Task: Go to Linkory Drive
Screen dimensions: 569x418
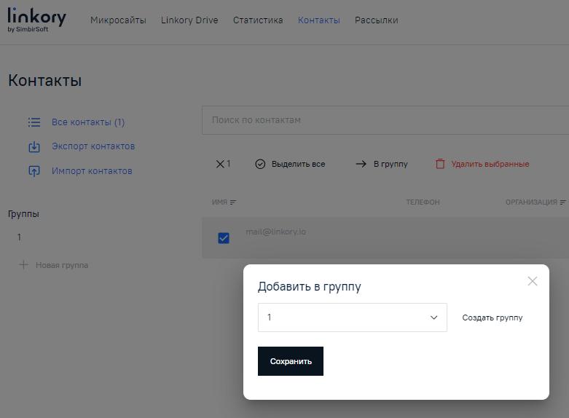Action: [x=189, y=20]
